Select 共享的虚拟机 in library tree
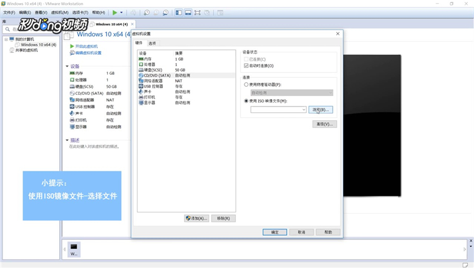Screen dimensions: 474x268 (27, 50)
